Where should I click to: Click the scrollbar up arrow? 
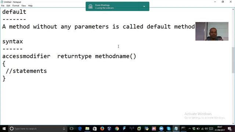click(x=233, y=10)
